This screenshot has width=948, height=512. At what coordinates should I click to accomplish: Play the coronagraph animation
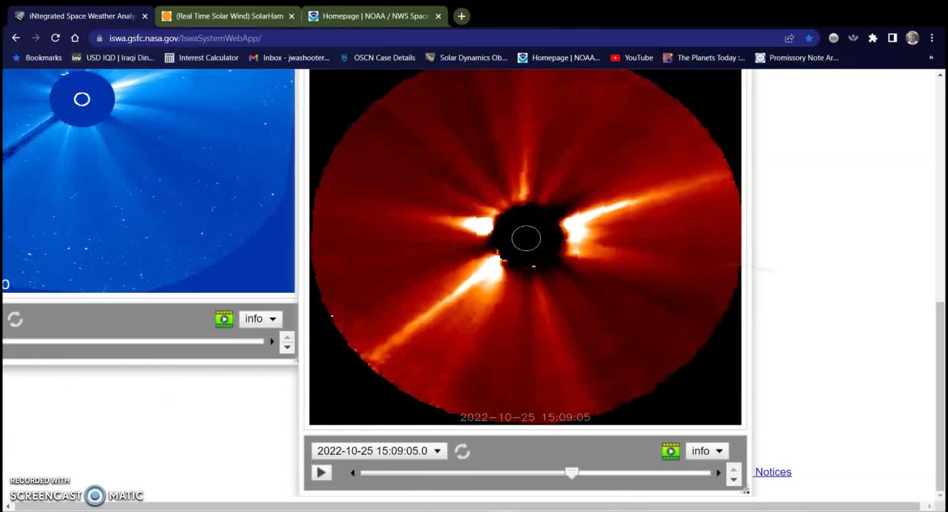pos(321,473)
